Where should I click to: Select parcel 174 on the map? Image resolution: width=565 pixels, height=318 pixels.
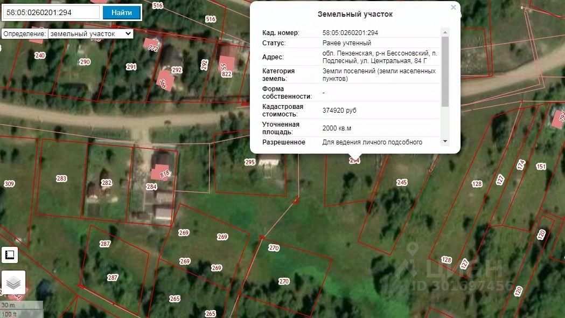pos(521,165)
